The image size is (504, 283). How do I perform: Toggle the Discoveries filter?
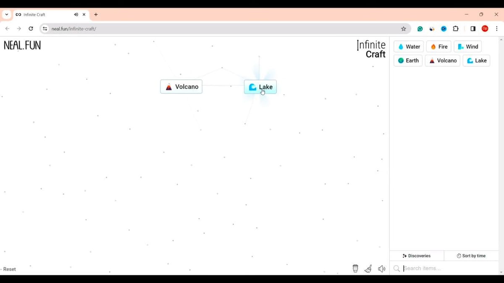[416, 256]
